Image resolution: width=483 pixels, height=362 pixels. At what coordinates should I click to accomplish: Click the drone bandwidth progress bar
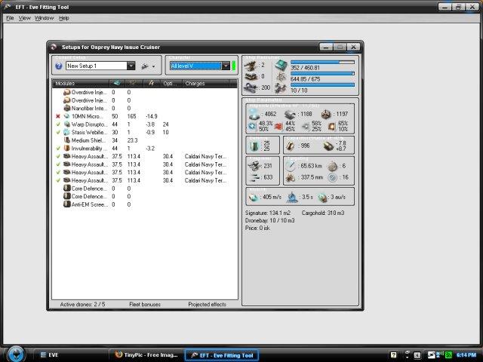click(322, 85)
